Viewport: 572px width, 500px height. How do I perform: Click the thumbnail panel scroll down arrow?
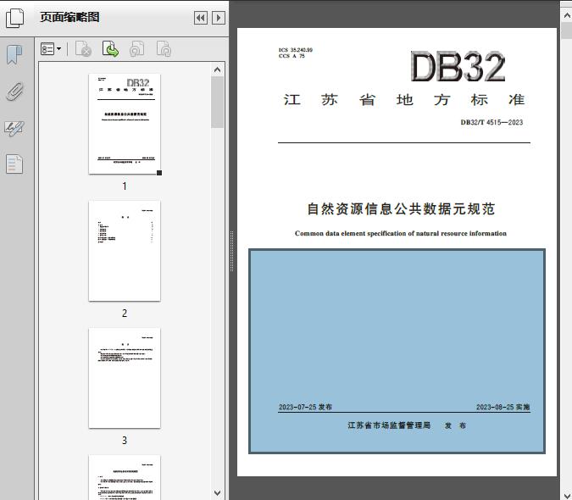tap(218, 492)
